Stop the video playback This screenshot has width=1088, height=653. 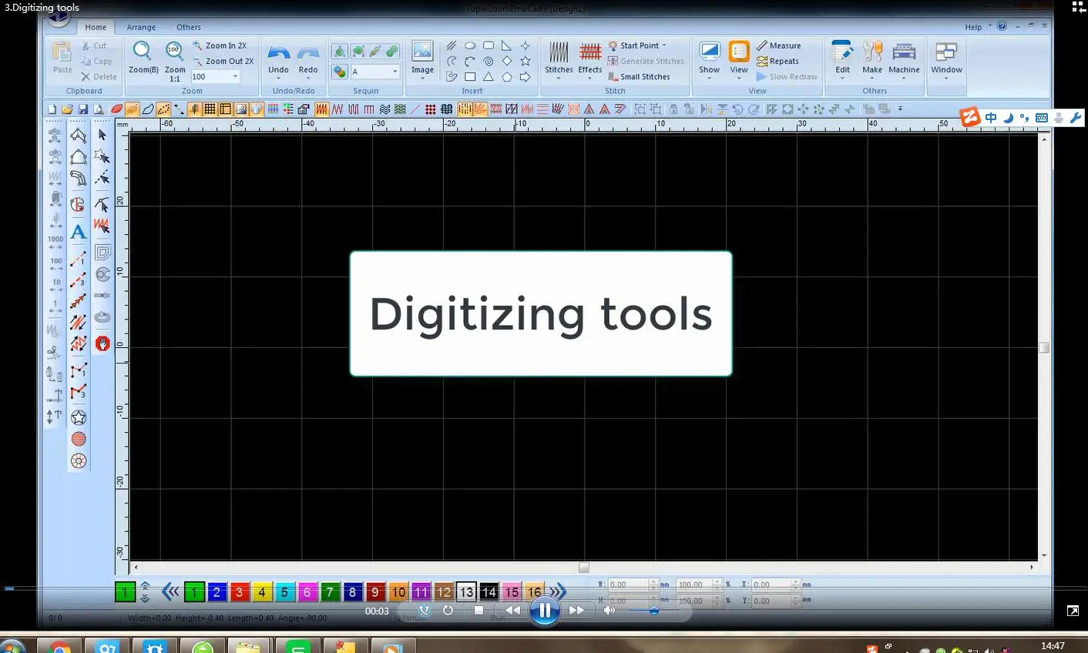point(479,611)
